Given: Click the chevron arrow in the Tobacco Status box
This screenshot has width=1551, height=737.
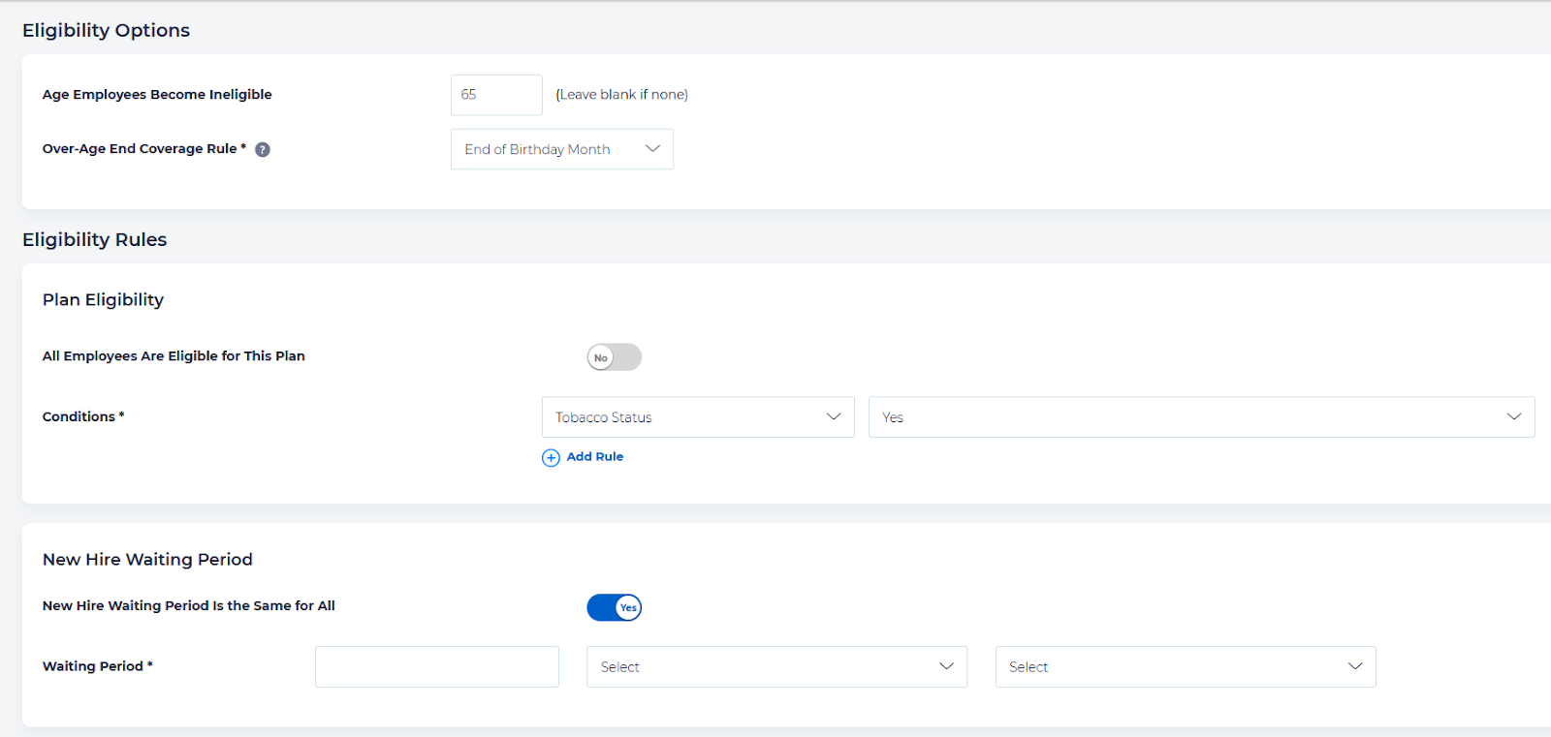Looking at the screenshot, I should 833,416.
